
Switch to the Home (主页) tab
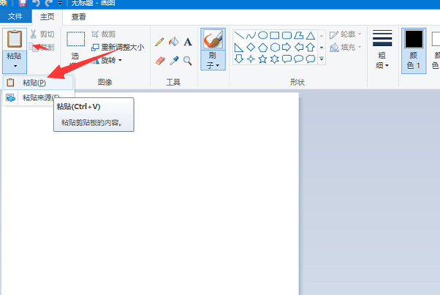47,17
